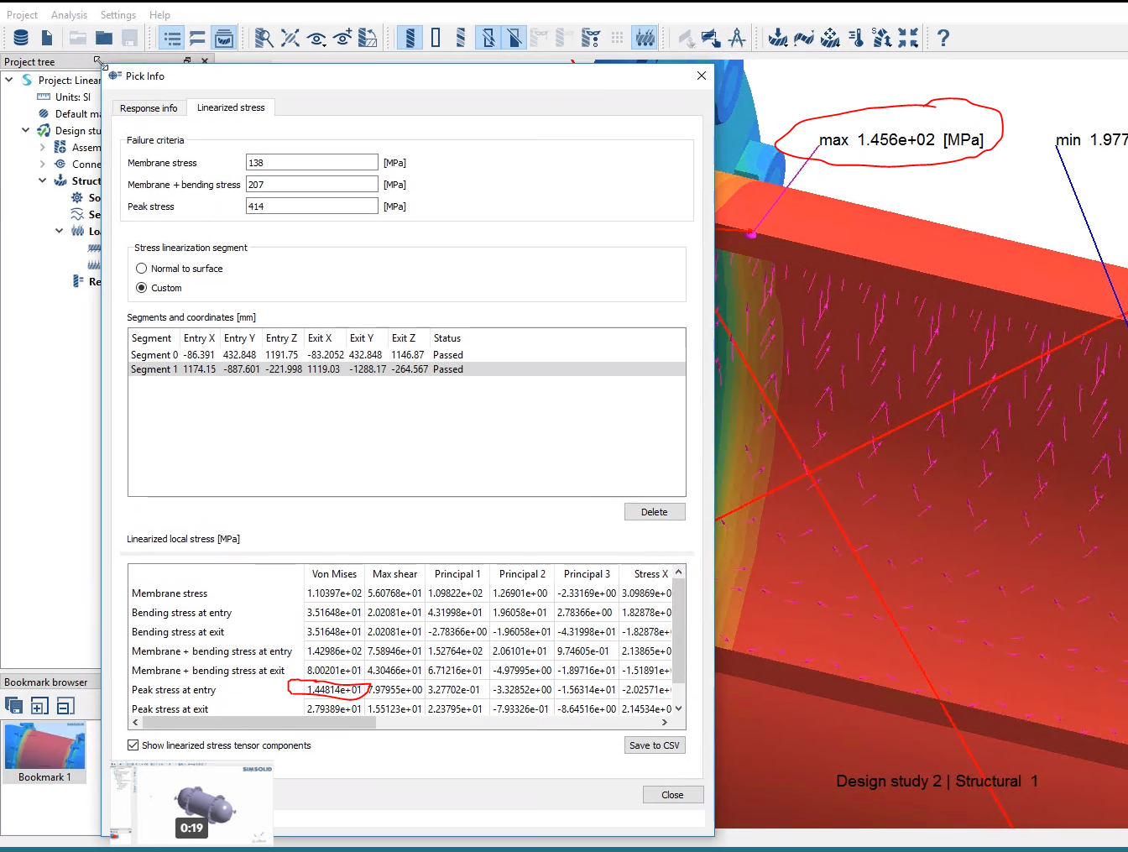
Task: Collapse the Project: Linear tree node
Action: tap(9, 80)
